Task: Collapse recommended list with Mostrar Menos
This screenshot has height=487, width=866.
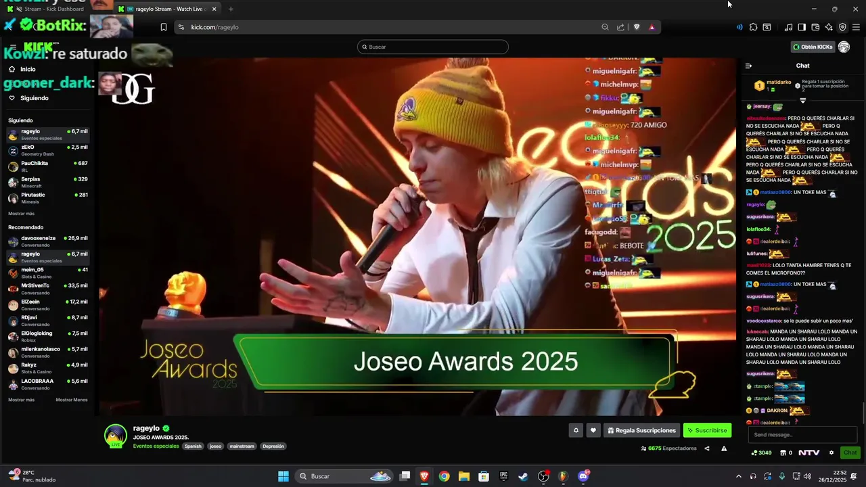Action: pyautogui.click(x=72, y=400)
